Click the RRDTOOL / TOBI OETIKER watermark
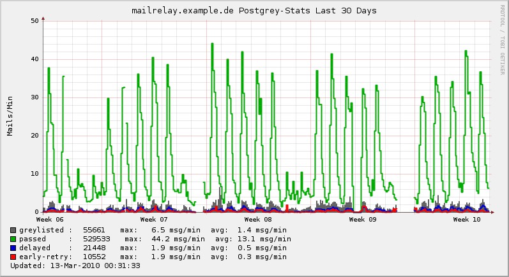Viewport: 509px width, 277px height. [503, 39]
